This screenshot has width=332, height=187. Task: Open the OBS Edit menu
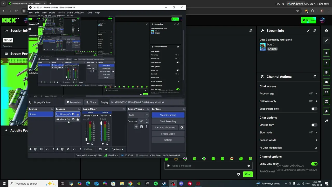pos(37,12)
